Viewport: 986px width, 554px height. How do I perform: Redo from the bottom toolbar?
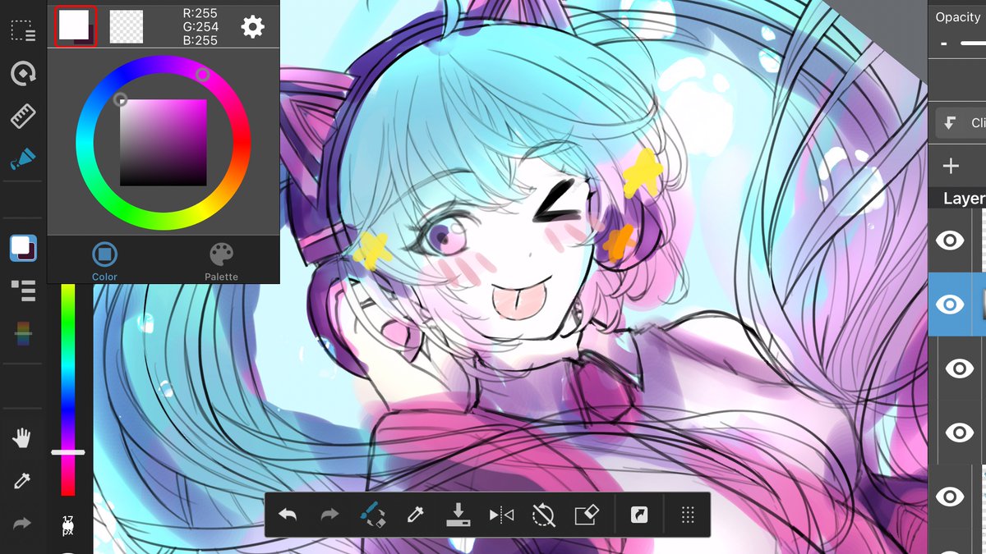point(329,515)
